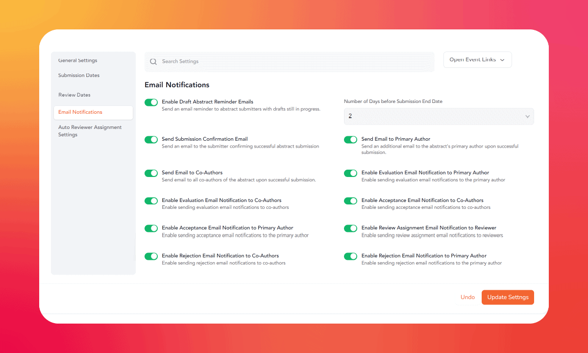Toggle Evaluation Email Notification to Co-Authors
588x353 pixels.
coord(151,201)
